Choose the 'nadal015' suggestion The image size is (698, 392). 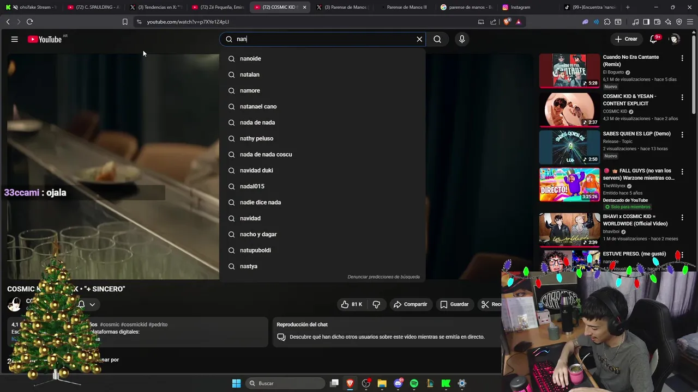(x=322, y=186)
